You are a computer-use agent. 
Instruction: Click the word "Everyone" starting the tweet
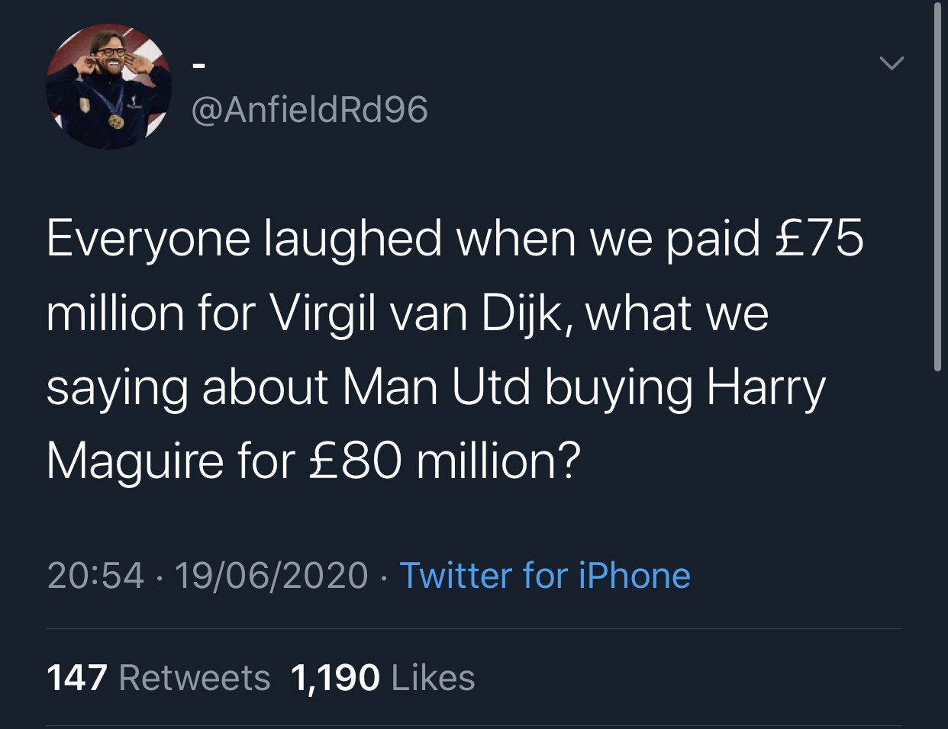pos(148,239)
